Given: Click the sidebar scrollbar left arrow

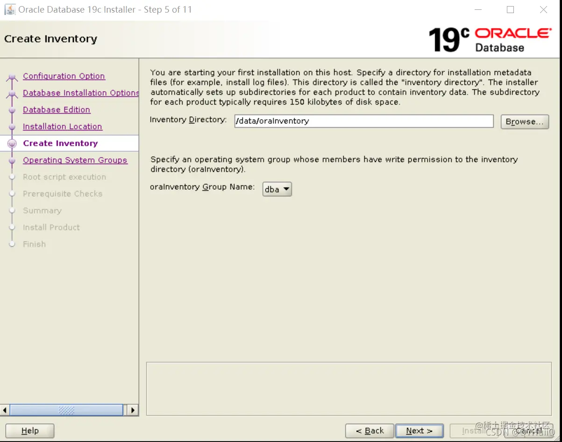Looking at the screenshot, I should tap(5, 410).
